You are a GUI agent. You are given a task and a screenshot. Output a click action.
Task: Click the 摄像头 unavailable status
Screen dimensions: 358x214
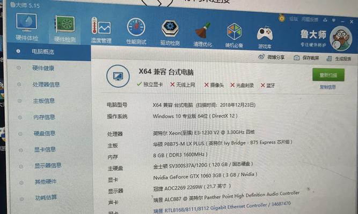point(214,85)
